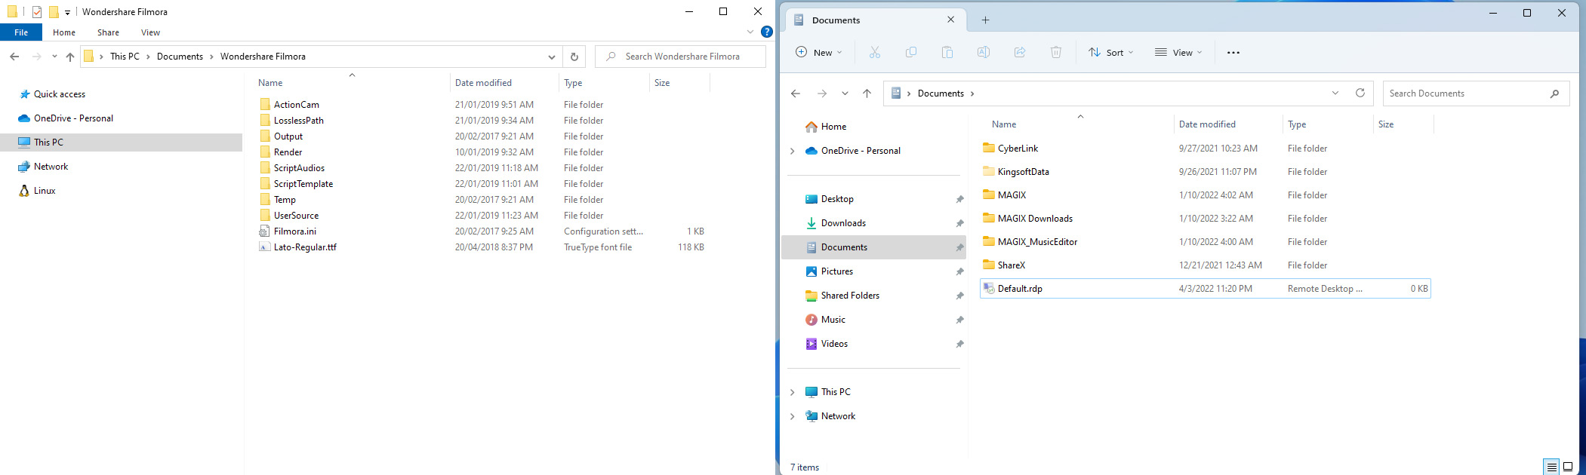Click Documents breadcrumb in Filmora address bar
The height and width of the screenshot is (475, 1586).
point(180,57)
